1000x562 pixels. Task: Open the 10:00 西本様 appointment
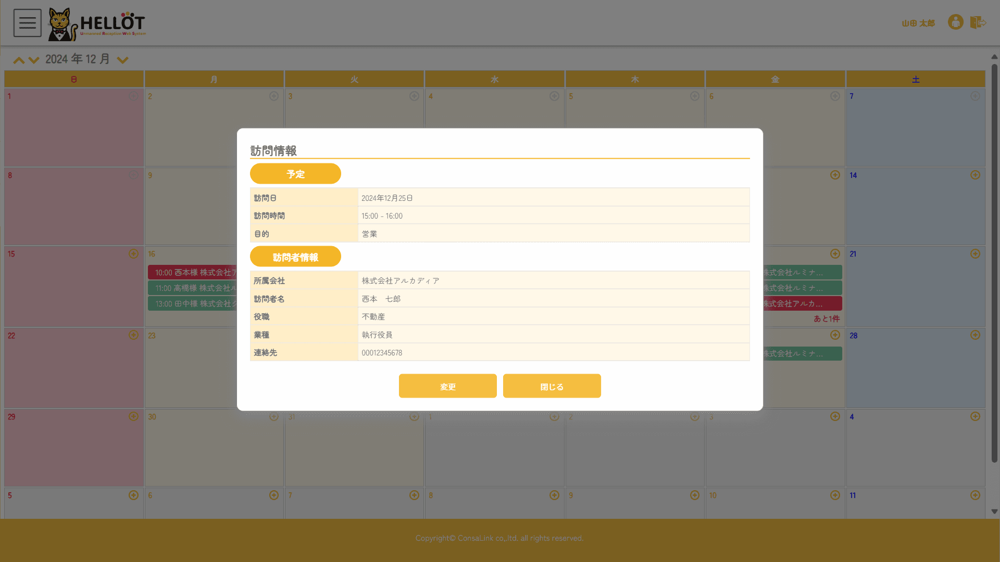pyautogui.click(x=193, y=273)
